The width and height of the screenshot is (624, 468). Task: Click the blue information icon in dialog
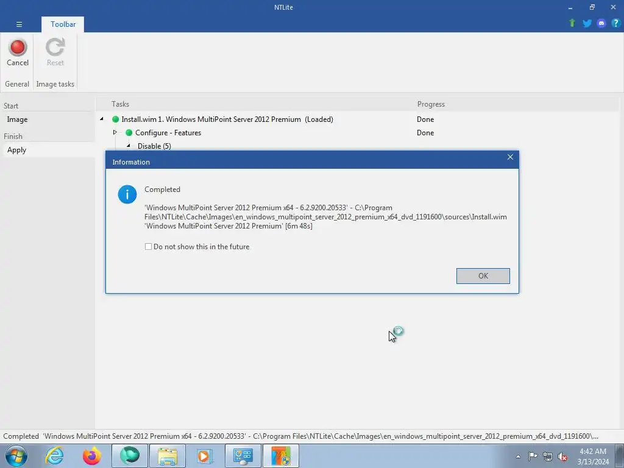127,194
